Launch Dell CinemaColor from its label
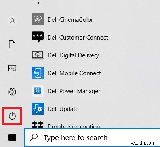 [70, 20]
